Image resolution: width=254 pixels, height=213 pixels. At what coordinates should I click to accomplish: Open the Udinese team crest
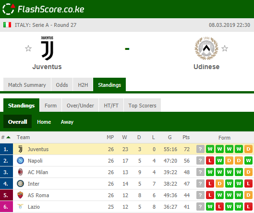tap(206, 48)
